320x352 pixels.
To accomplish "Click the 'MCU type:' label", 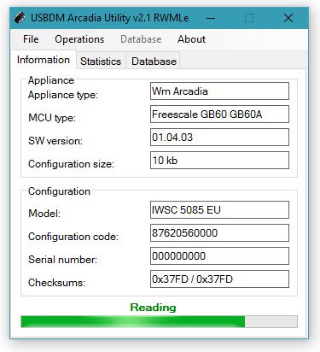I will pos(52,118).
